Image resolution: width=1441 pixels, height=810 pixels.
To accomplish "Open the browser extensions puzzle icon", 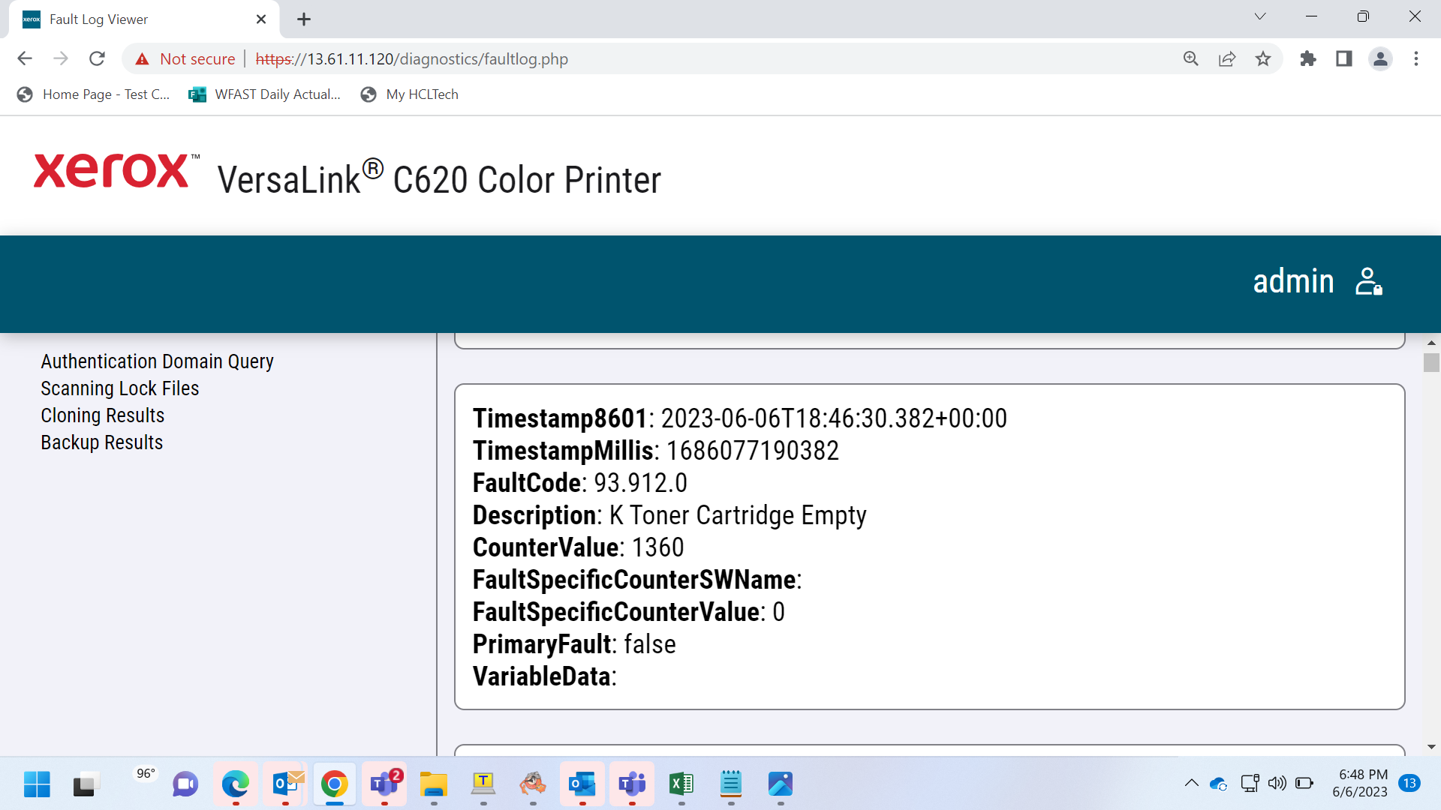I will click(x=1308, y=58).
